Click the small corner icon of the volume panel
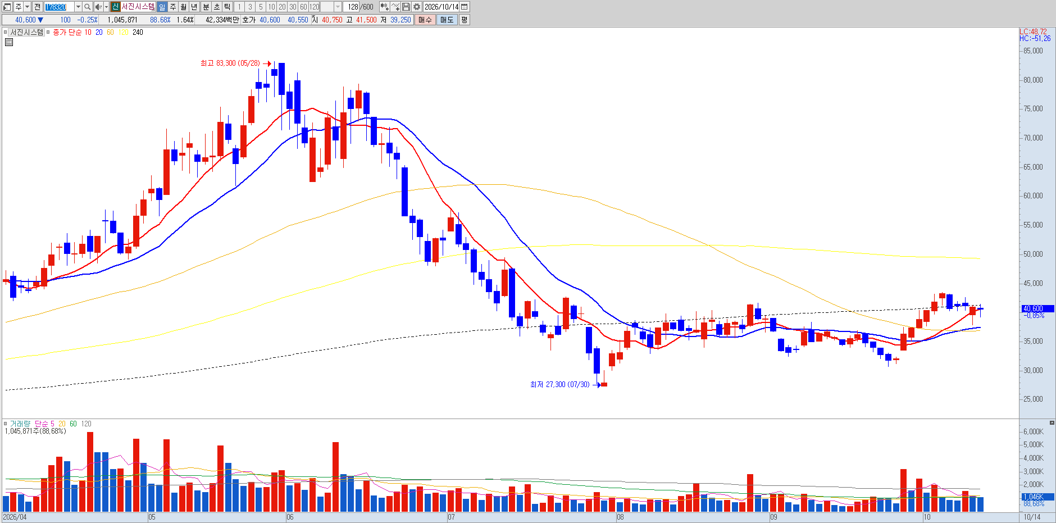Viewport: 1056px width, 523px height. pos(1052,422)
